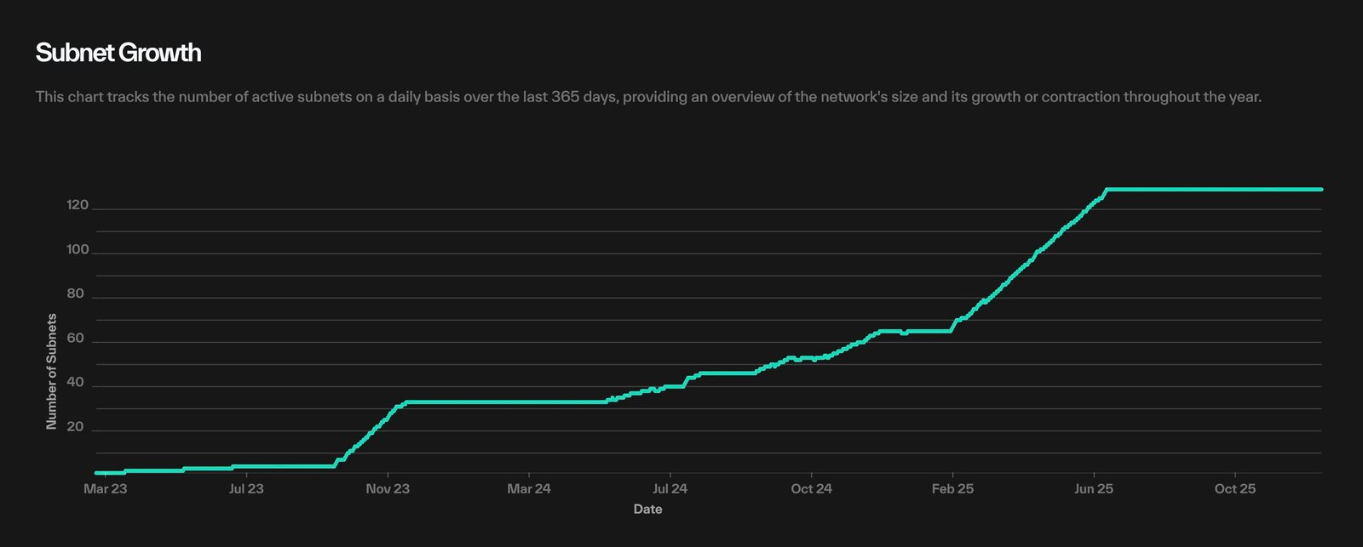
Task: Click the Date axis title
Action: coord(647,509)
